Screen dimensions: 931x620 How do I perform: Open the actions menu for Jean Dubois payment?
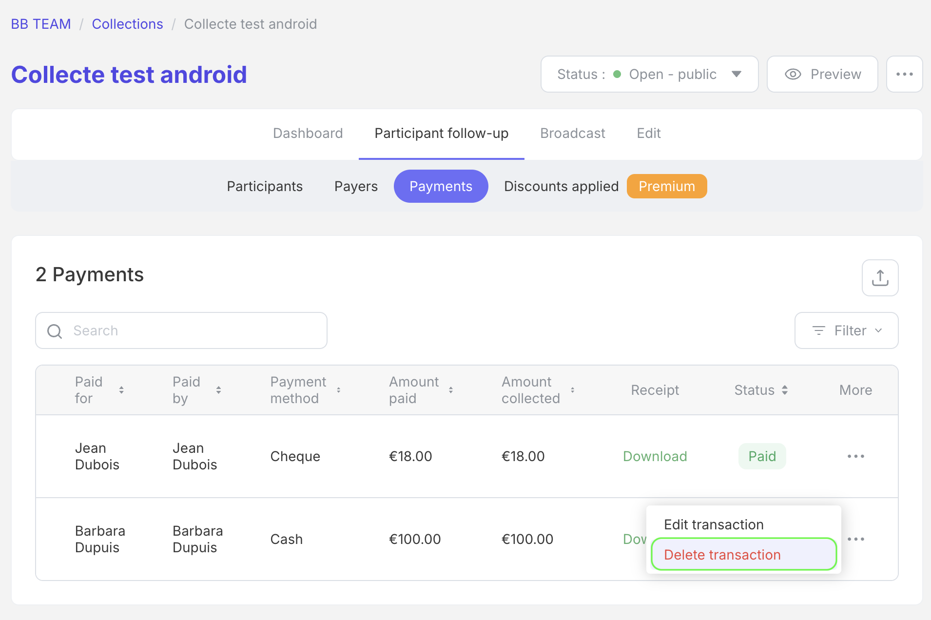tap(856, 456)
